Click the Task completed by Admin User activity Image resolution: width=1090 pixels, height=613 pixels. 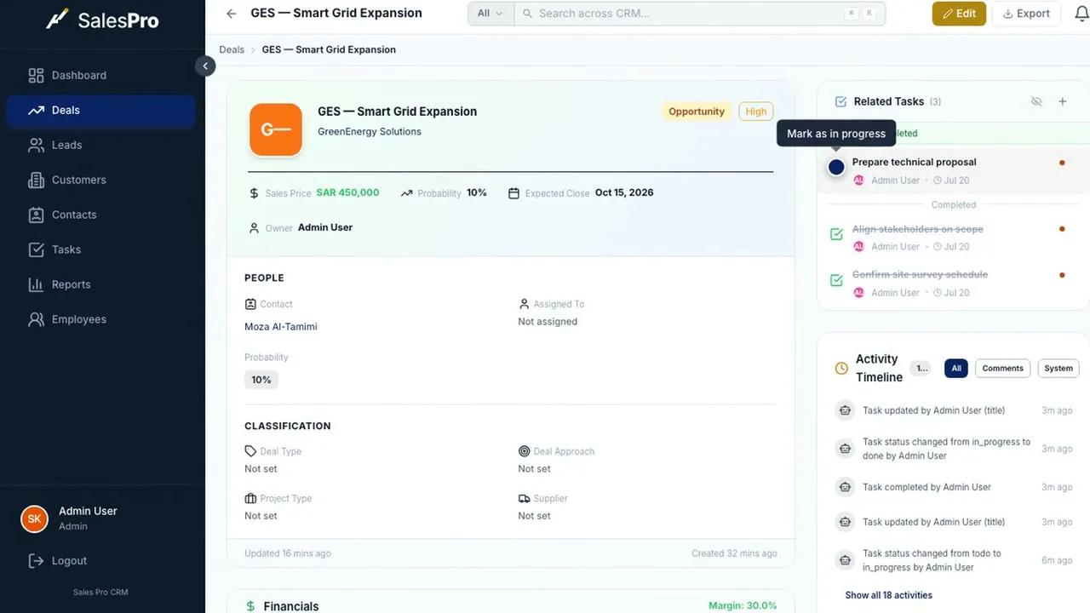coord(926,487)
